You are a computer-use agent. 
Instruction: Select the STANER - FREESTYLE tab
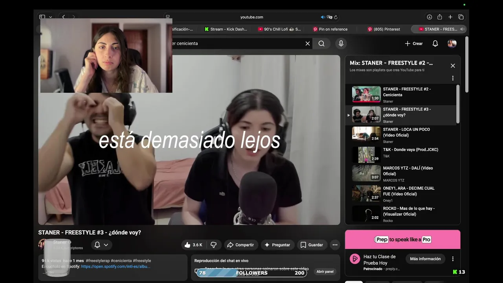[x=438, y=29]
